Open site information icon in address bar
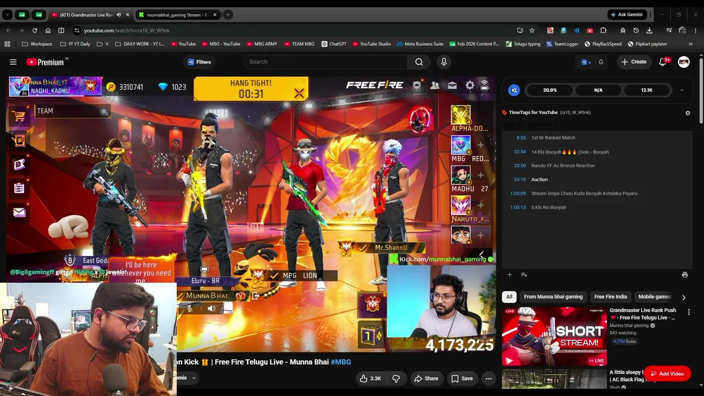This screenshot has height=396, width=704. [x=76, y=30]
